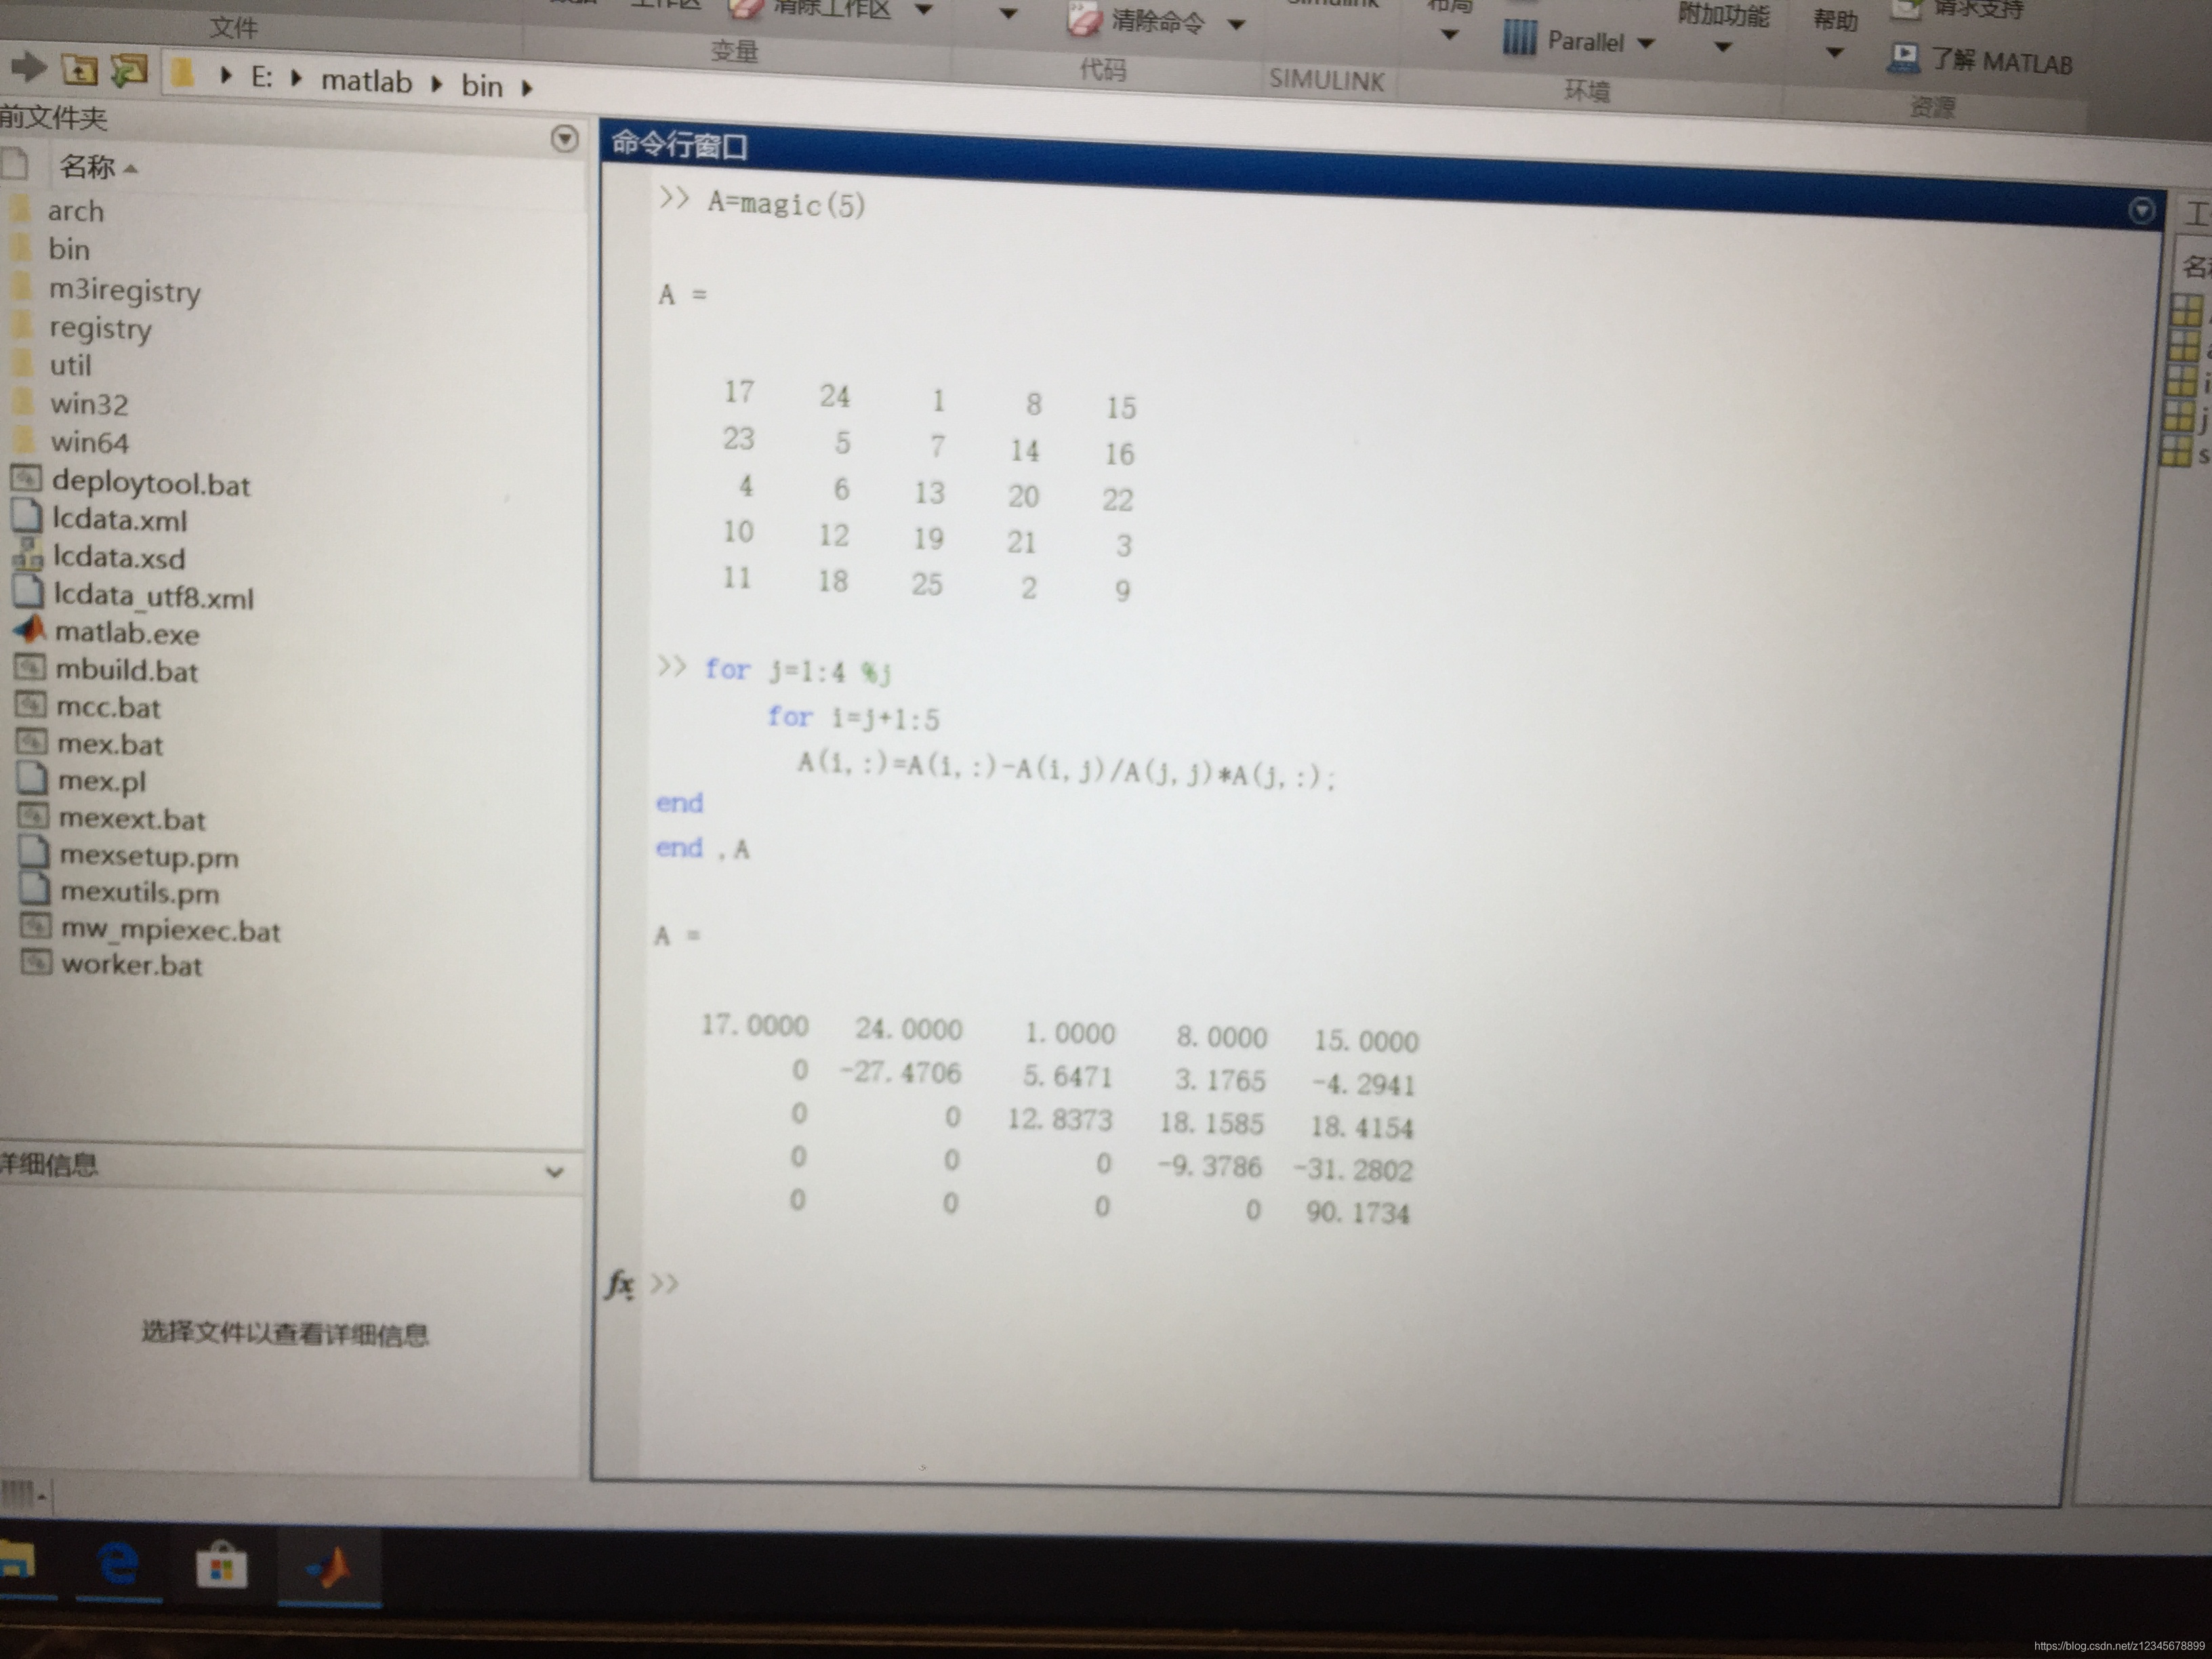The width and height of the screenshot is (2212, 1659).
Task: Click the back navigation arrow
Action: (28, 68)
